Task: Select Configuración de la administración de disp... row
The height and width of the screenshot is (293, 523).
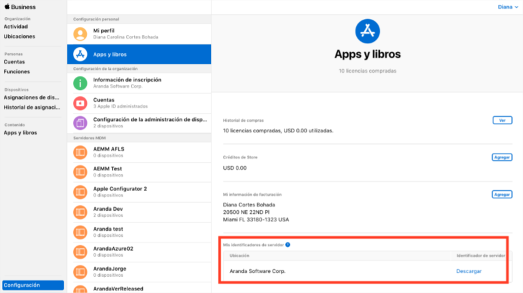Action: point(139,123)
